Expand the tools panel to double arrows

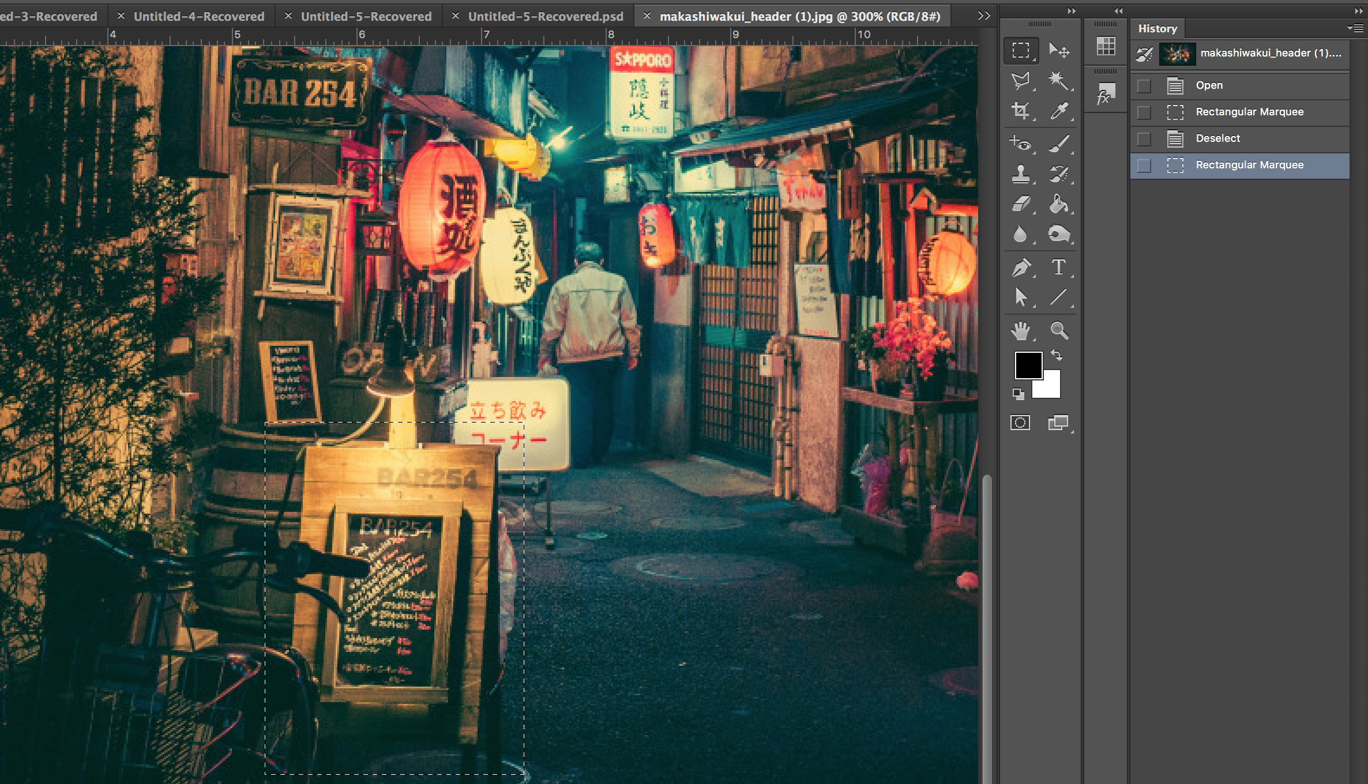tap(1071, 11)
